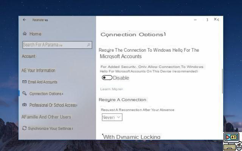
Task: Click the Synchronize Your Settings sync icon
Action: (24, 128)
